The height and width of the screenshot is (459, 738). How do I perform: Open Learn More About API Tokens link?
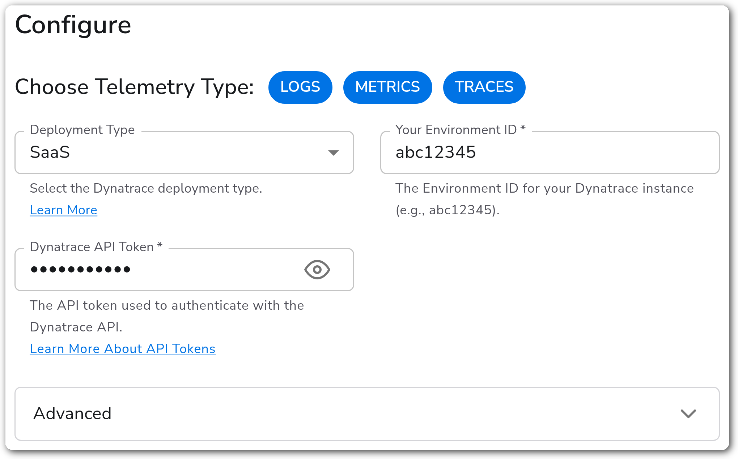(123, 349)
